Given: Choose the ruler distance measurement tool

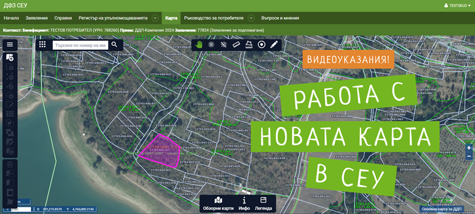Looking at the screenshot, I should coord(236,44).
